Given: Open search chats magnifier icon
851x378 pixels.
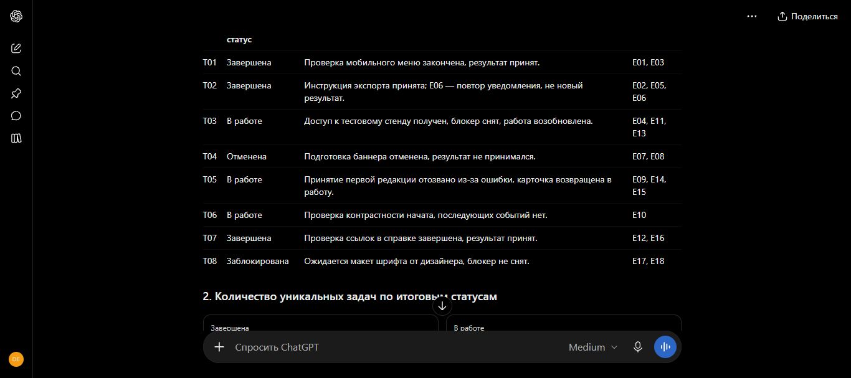Looking at the screenshot, I should 16,71.
